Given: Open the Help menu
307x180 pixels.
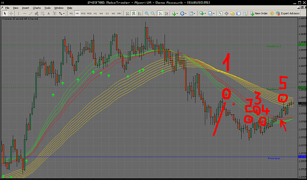Looking at the screenshot, I should [70, 8].
